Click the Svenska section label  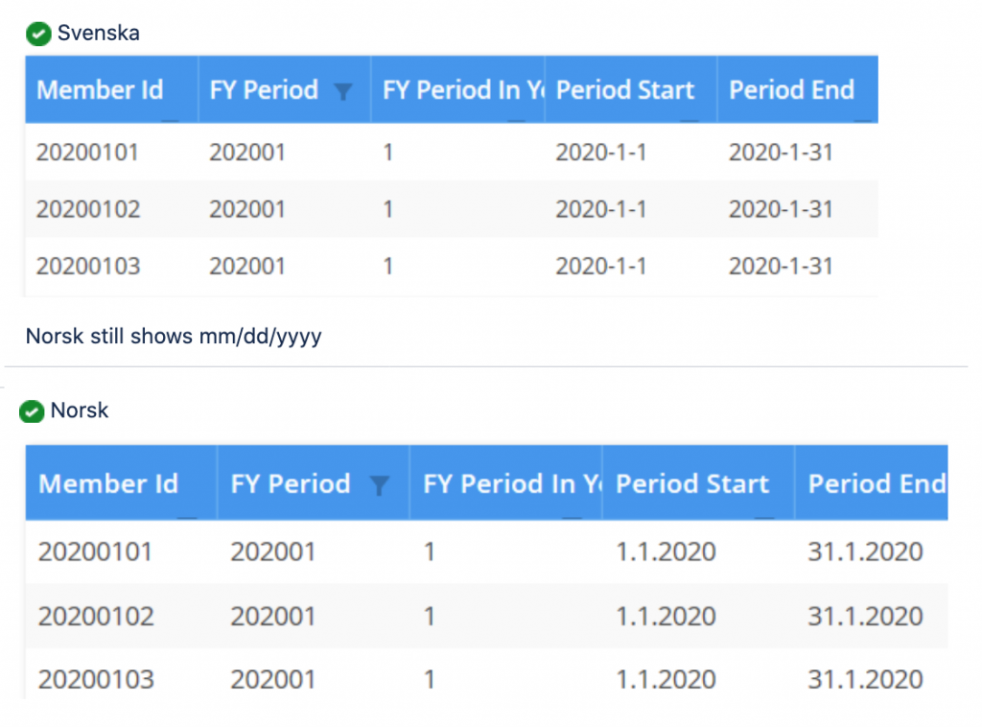(98, 34)
